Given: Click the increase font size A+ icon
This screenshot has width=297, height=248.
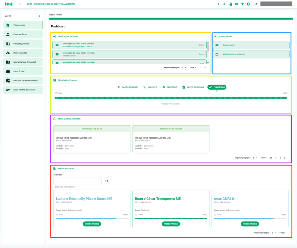Looking at the screenshot, I should click(x=219, y=4).
